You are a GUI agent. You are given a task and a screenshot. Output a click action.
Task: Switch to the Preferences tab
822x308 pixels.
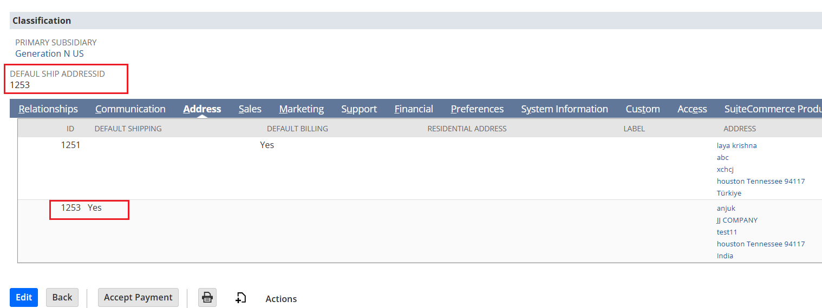[x=477, y=109]
